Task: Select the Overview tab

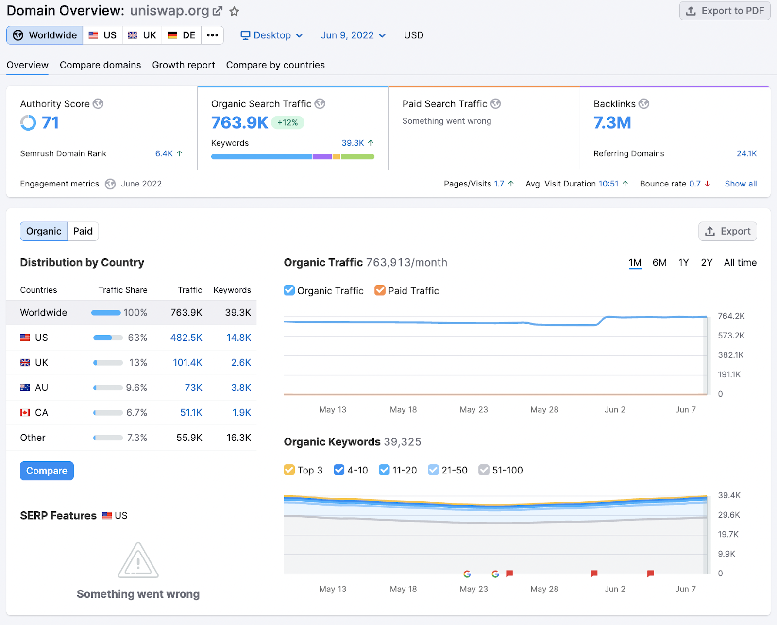Action: (x=28, y=65)
